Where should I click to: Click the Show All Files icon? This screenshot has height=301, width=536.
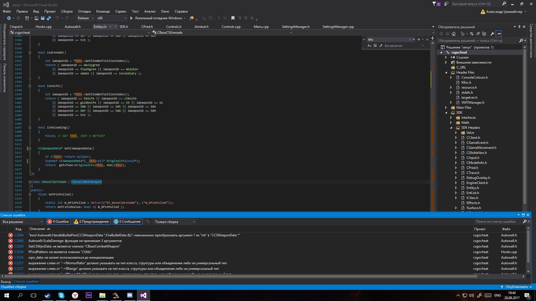coord(484,34)
